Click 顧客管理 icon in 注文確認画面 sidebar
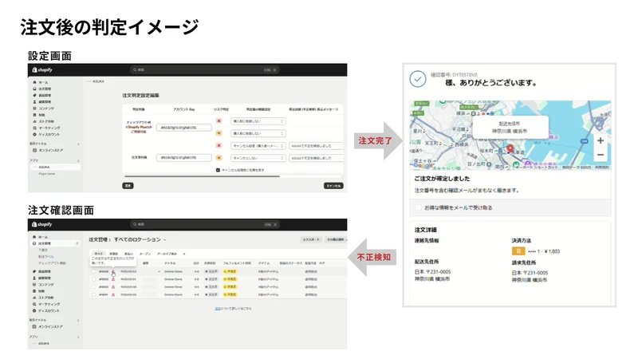Screen dimensions: 638x359 (x=34, y=278)
